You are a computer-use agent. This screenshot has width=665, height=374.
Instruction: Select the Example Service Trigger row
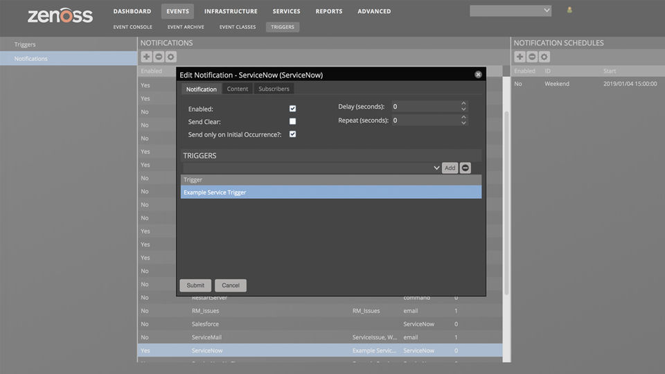331,193
